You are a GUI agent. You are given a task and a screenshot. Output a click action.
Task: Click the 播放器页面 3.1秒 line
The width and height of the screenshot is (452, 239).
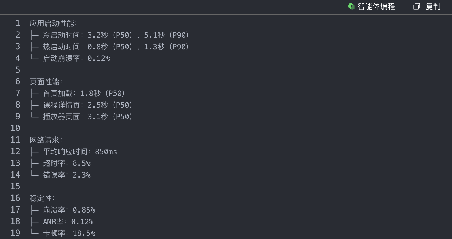pyautogui.click(x=87, y=117)
